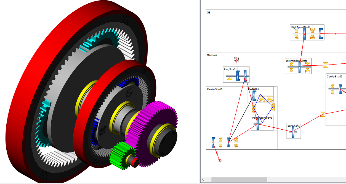Click the GB group label
The height and width of the screenshot is (184, 346).
tap(209, 12)
